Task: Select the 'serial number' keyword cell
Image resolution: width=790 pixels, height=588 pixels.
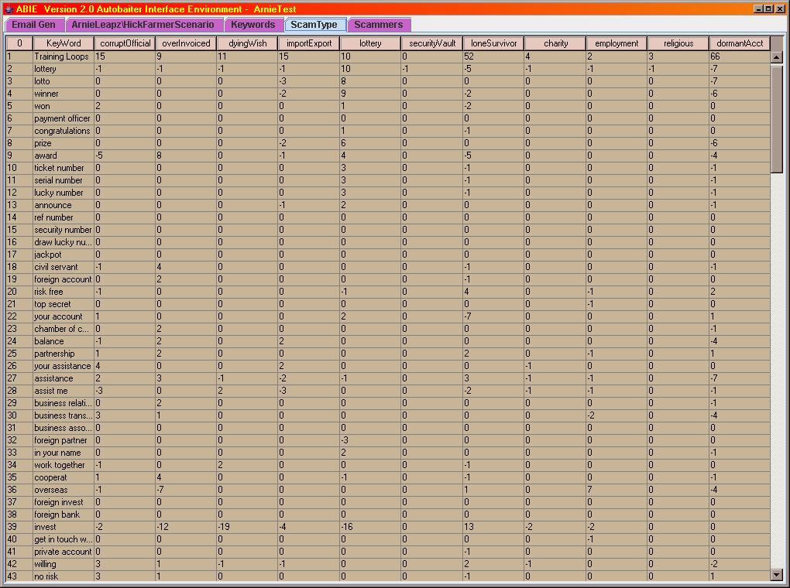Action: (64, 180)
